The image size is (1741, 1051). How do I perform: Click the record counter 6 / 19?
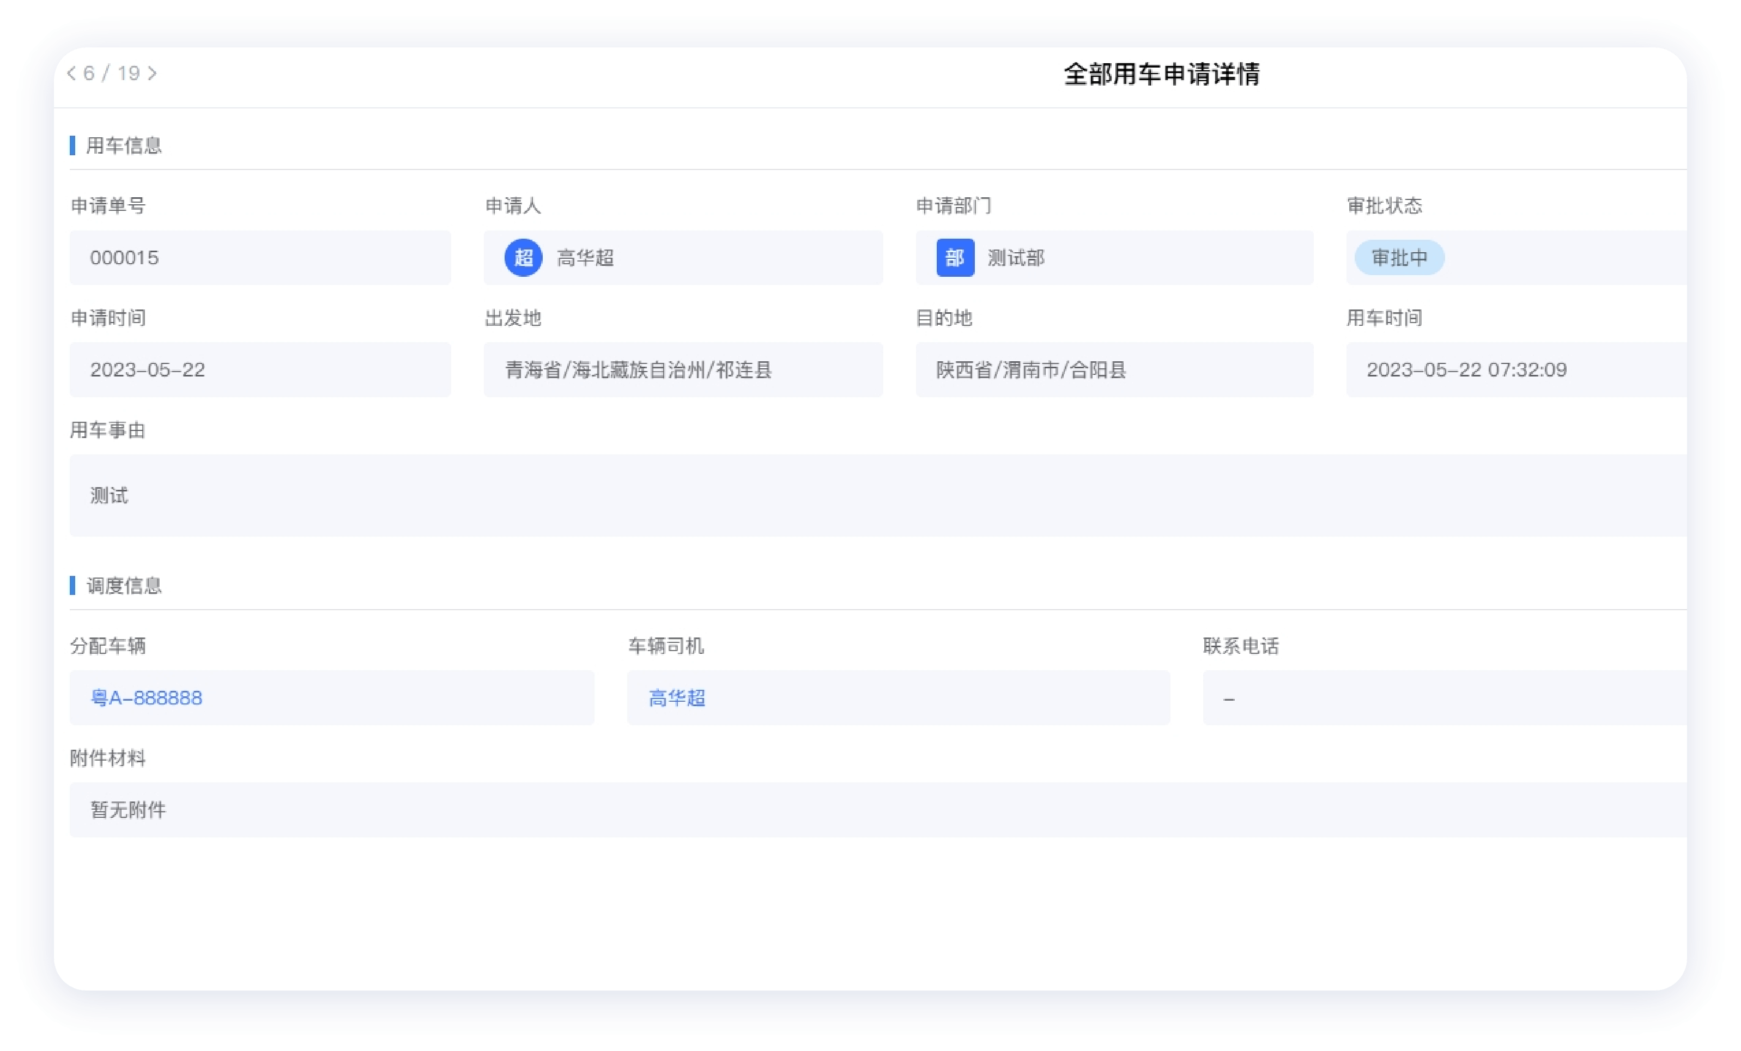point(112,74)
